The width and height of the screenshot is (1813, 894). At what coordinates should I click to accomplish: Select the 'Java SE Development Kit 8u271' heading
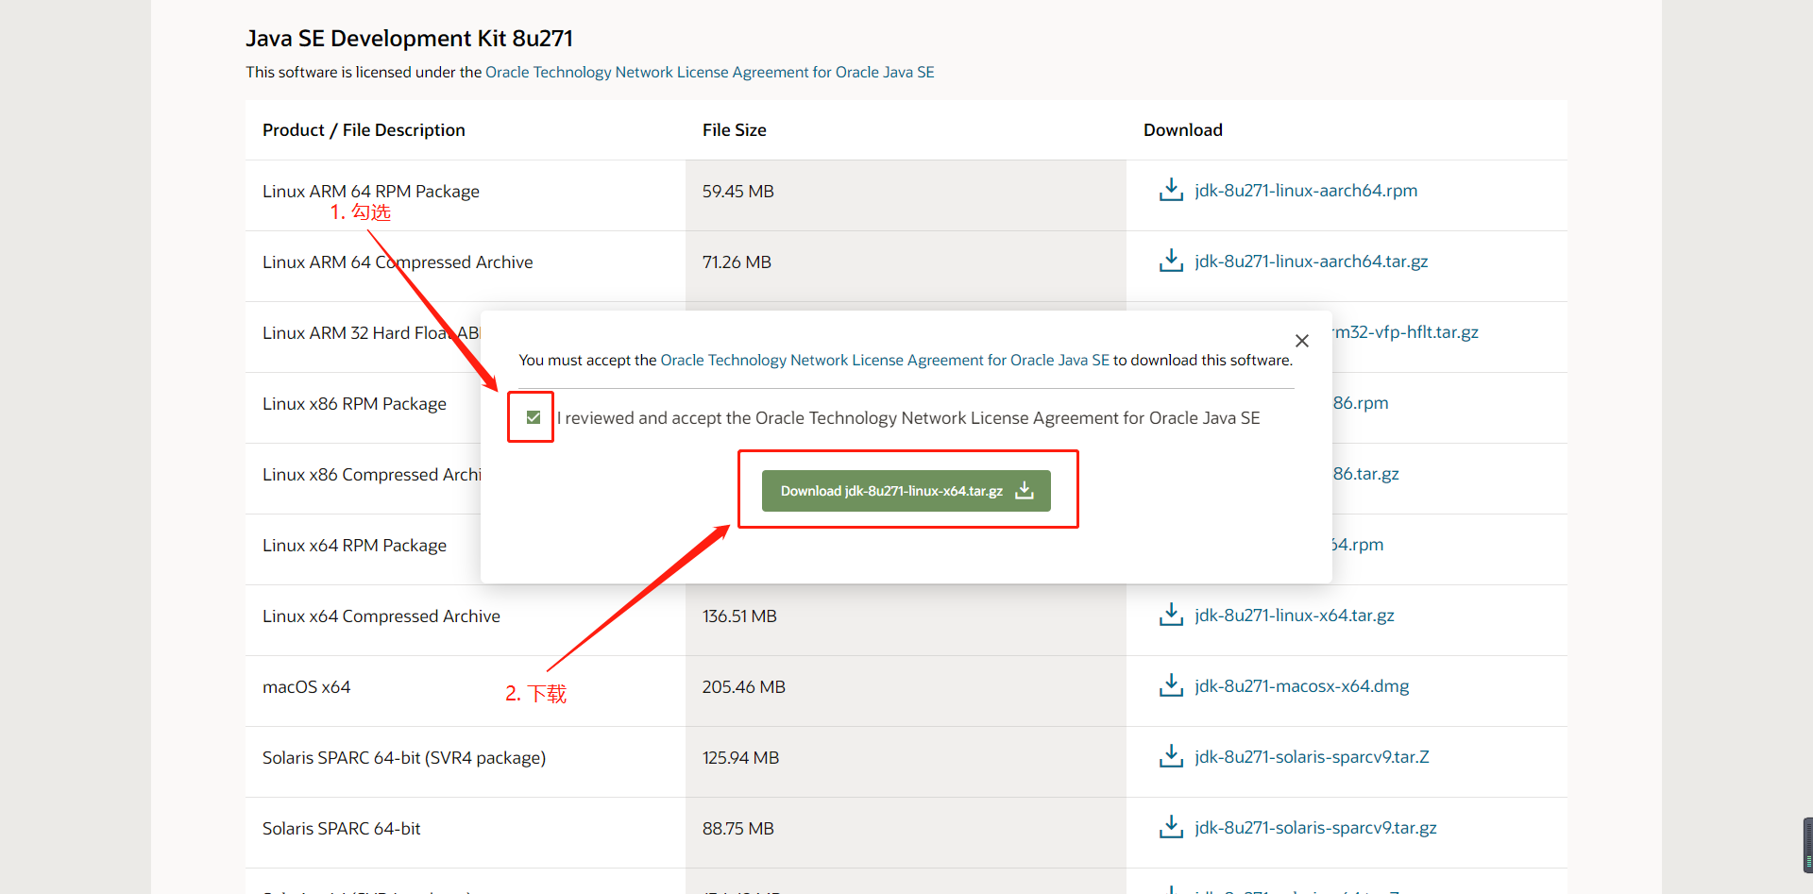[x=410, y=39]
